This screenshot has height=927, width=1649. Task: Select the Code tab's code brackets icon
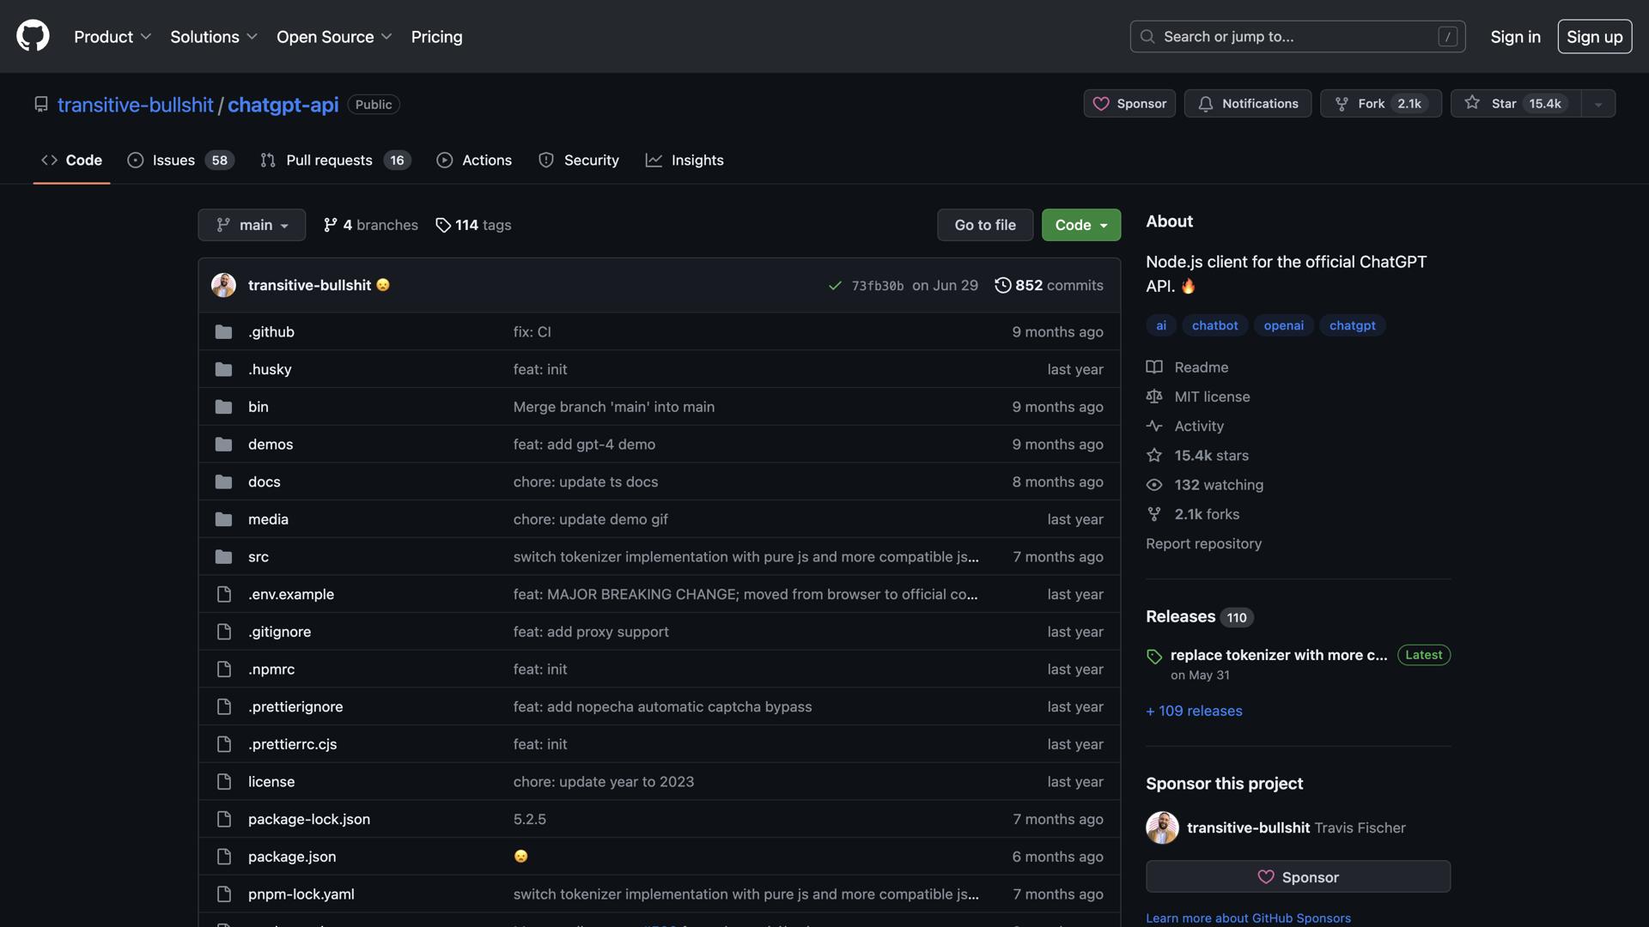pos(48,160)
